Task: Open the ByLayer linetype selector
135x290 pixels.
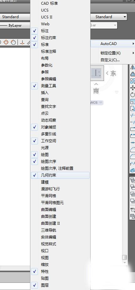Action: (15, 26)
